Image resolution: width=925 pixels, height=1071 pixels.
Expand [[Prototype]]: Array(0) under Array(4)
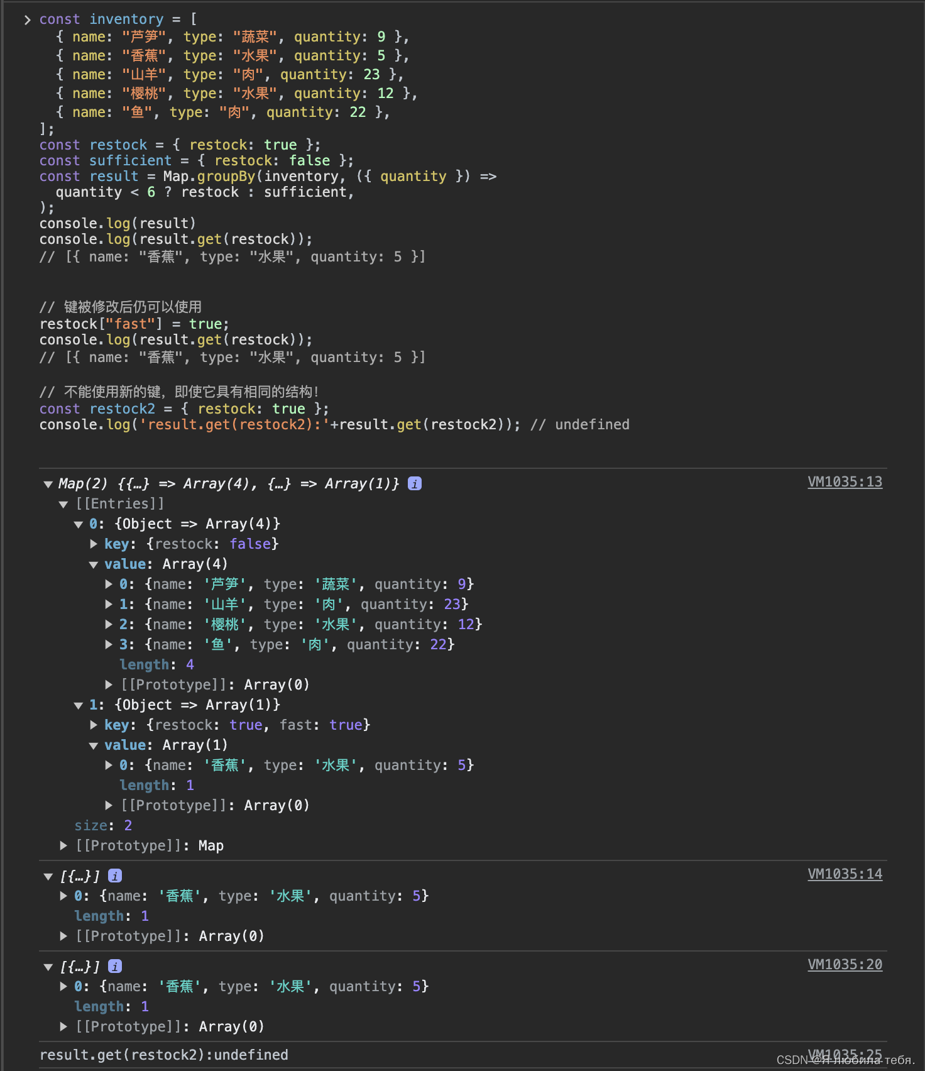tap(109, 684)
